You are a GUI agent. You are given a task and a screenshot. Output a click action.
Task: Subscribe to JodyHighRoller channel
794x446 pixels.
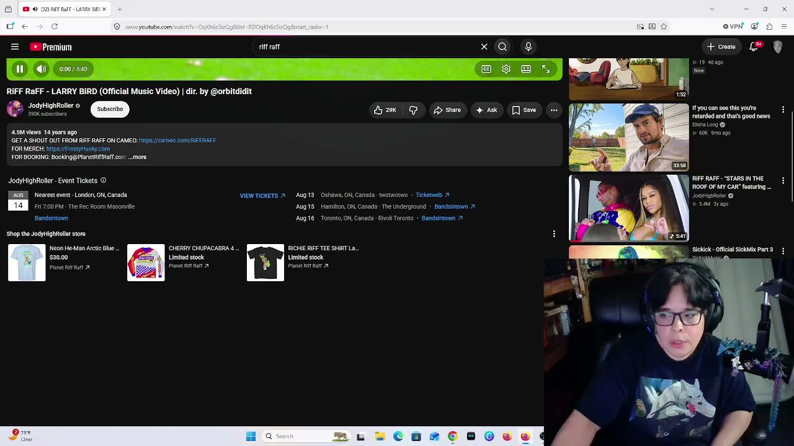click(x=110, y=109)
